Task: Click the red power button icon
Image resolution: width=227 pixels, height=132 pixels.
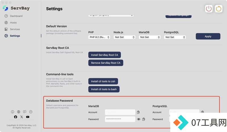Action: pyautogui.click(x=209, y=9)
